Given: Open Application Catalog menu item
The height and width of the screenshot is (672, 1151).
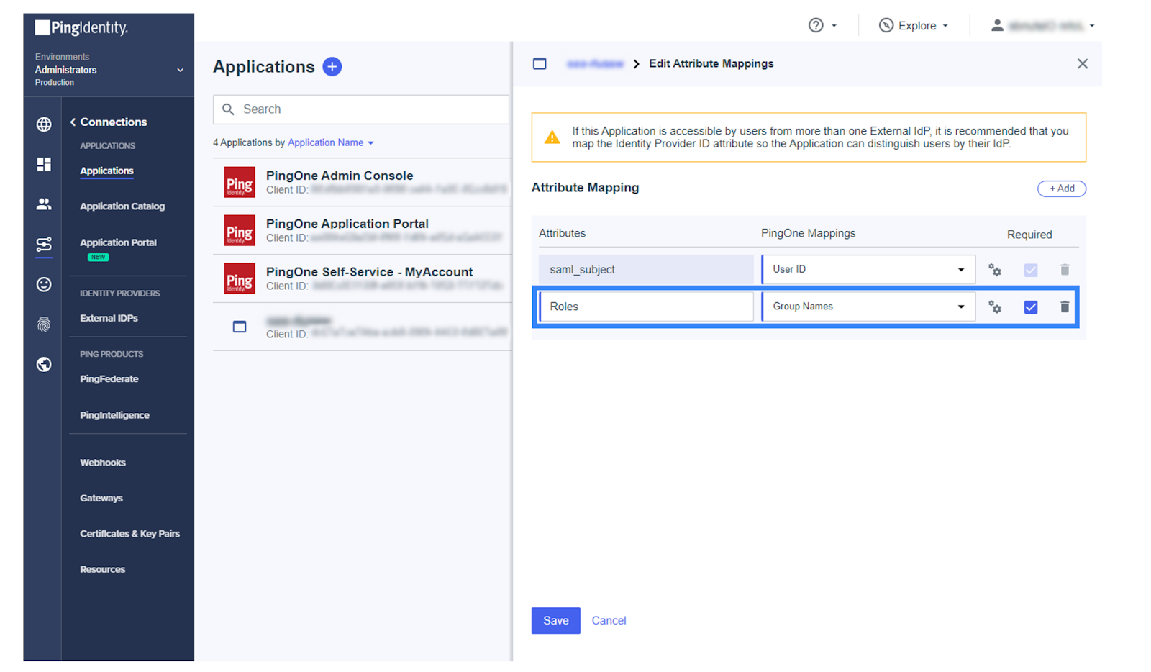Looking at the screenshot, I should coord(122,206).
